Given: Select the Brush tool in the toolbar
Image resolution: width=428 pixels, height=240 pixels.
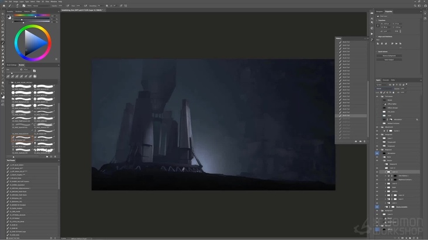Looking at the screenshot, I should pos(2,43).
